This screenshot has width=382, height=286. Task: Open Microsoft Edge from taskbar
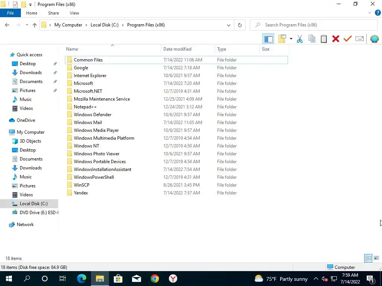pyautogui.click(x=82, y=279)
